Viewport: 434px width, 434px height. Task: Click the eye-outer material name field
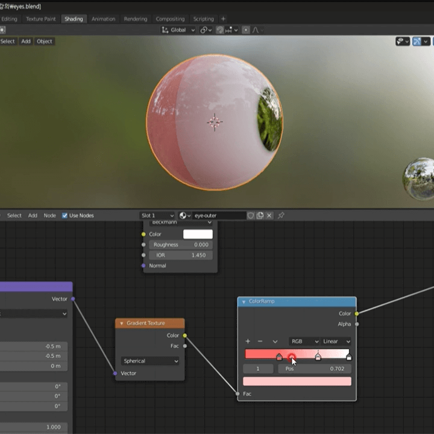click(x=219, y=215)
